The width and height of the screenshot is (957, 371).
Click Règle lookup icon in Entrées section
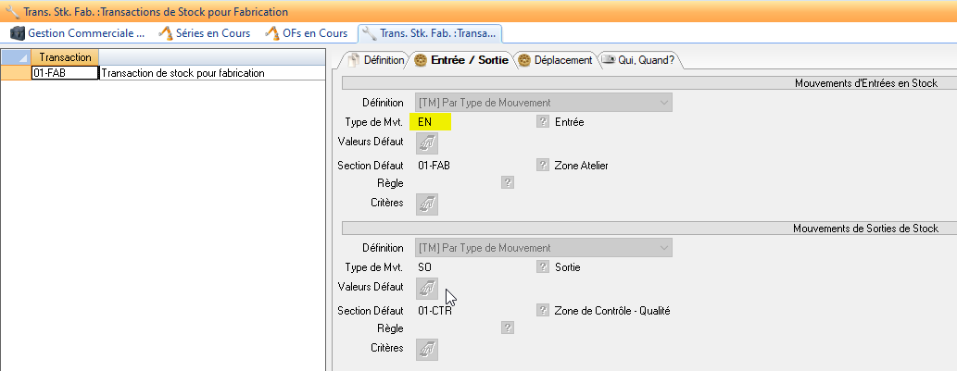point(508,182)
